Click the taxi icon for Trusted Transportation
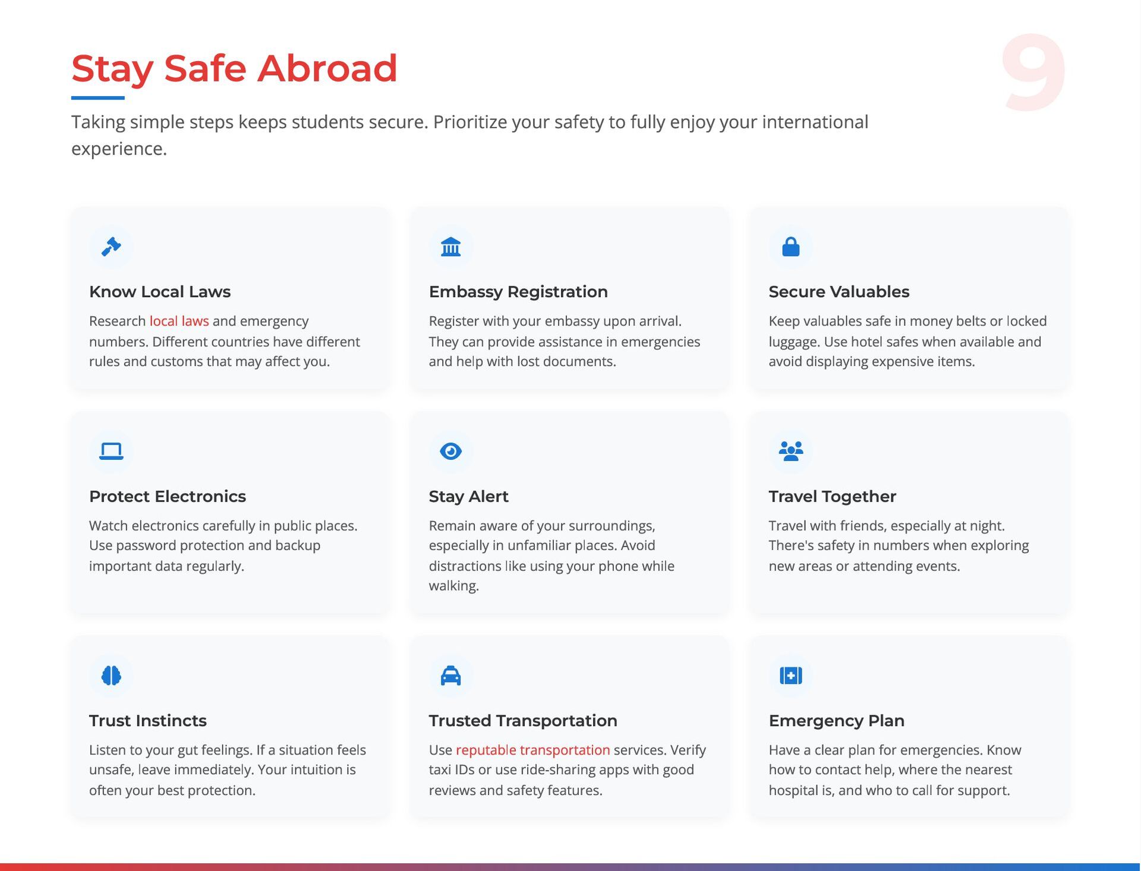 [x=450, y=676]
